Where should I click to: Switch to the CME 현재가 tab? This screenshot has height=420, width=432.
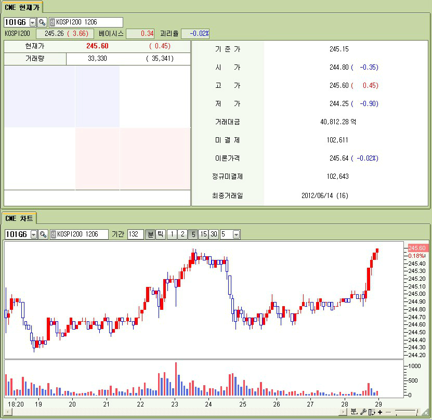point(22,7)
